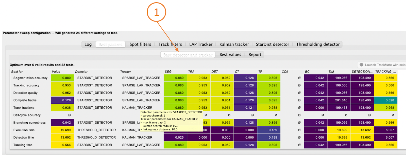Viewport: 406px width, 155px height.
Task: Click the 3.328 tracking time cell
Action: tap(386, 100)
